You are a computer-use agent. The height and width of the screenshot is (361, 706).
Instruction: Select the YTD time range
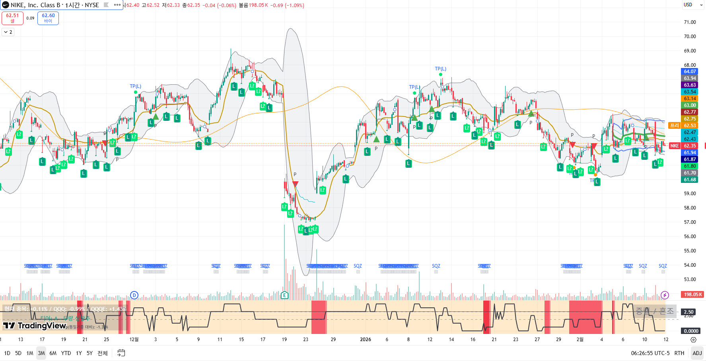pos(66,353)
